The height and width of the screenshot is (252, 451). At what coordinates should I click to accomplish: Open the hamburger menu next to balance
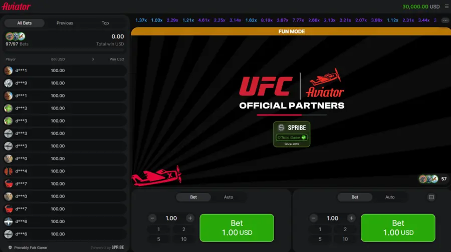[x=446, y=6]
